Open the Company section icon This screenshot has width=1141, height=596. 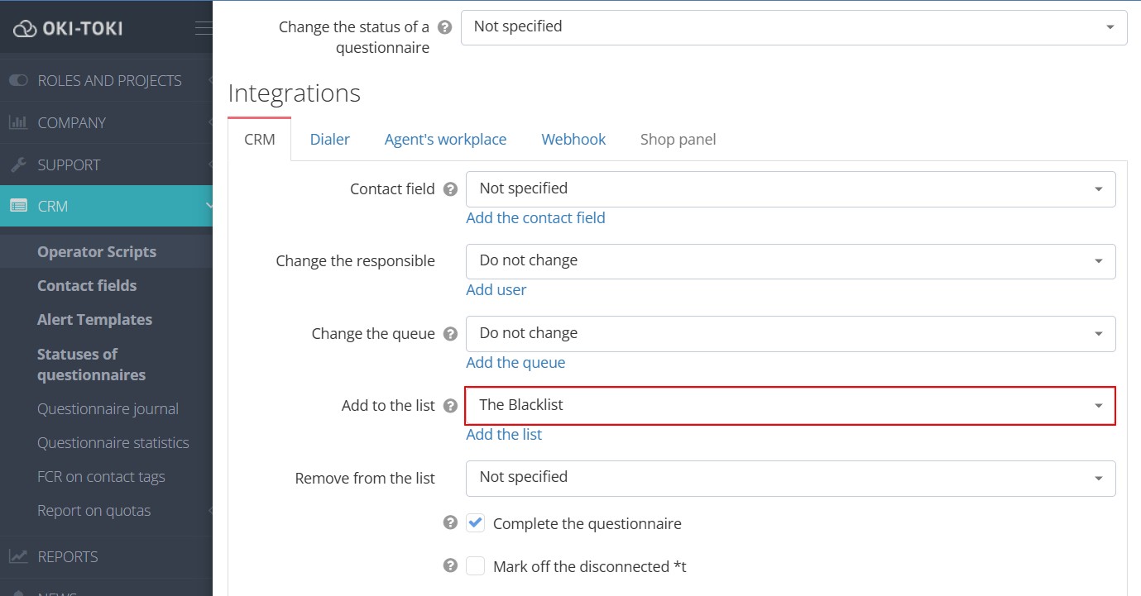click(x=20, y=122)
